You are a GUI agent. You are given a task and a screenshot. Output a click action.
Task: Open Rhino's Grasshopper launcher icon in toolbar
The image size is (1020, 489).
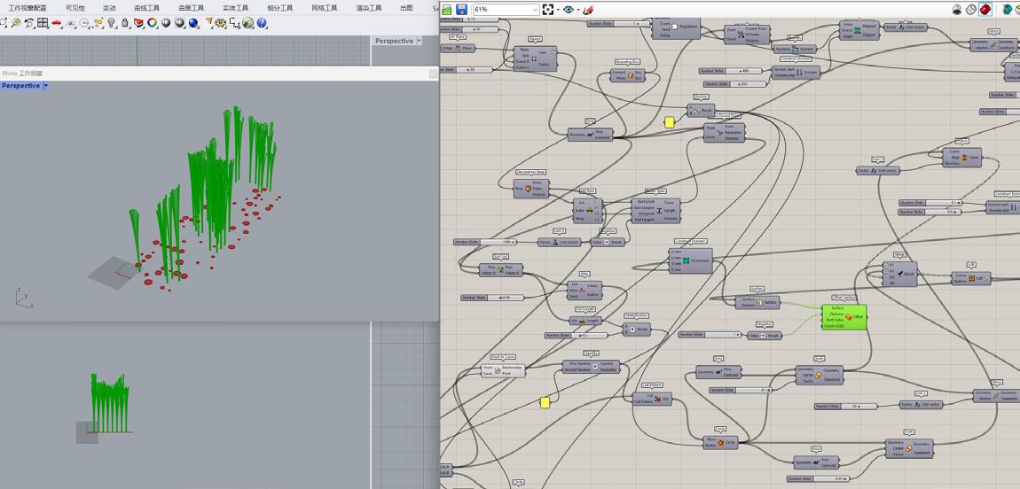[247, 23]
